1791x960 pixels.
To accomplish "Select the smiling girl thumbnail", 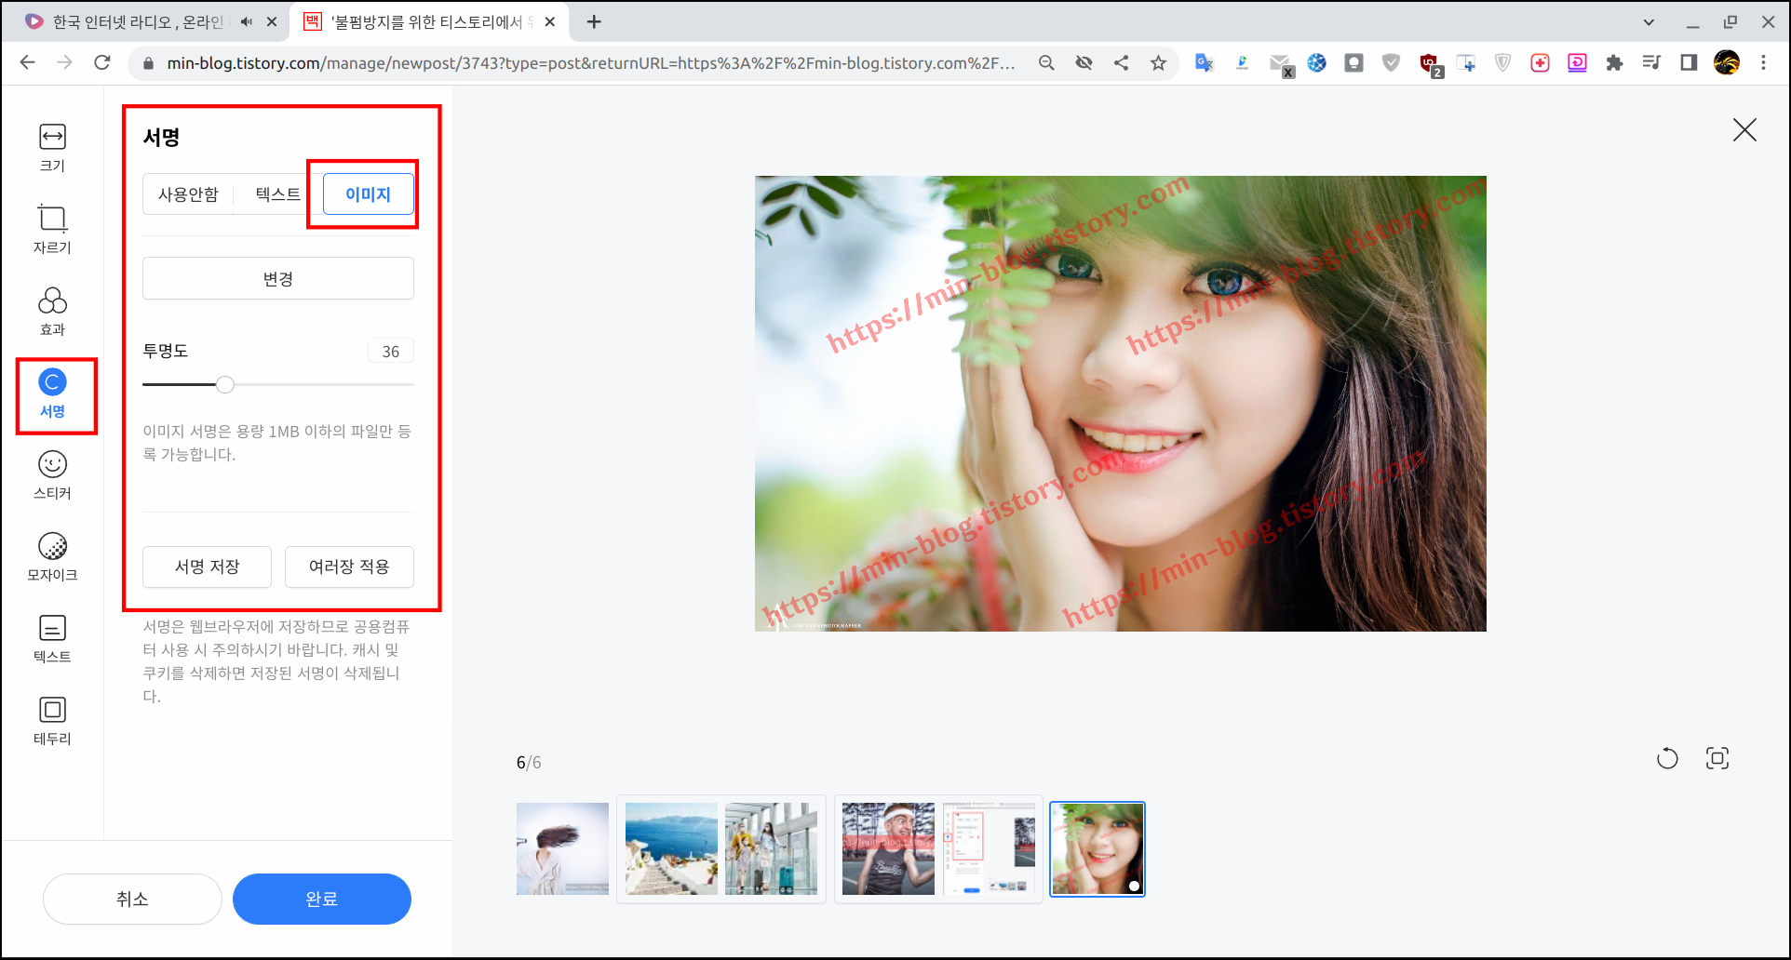I will coord(1097,848).
